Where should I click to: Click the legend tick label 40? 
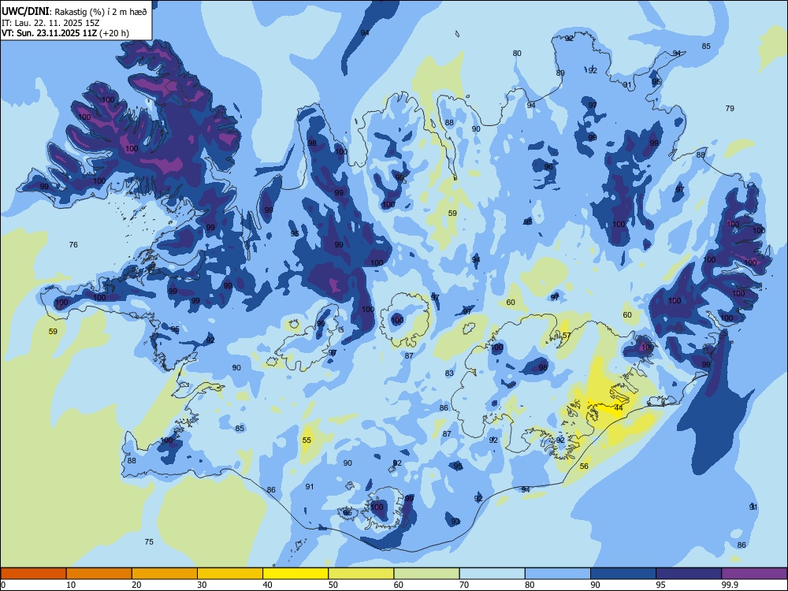[267, 585]
